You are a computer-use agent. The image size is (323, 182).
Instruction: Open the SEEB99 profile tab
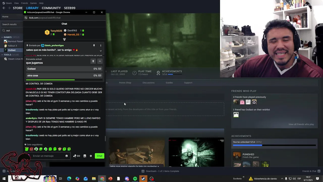pos(70,8)
